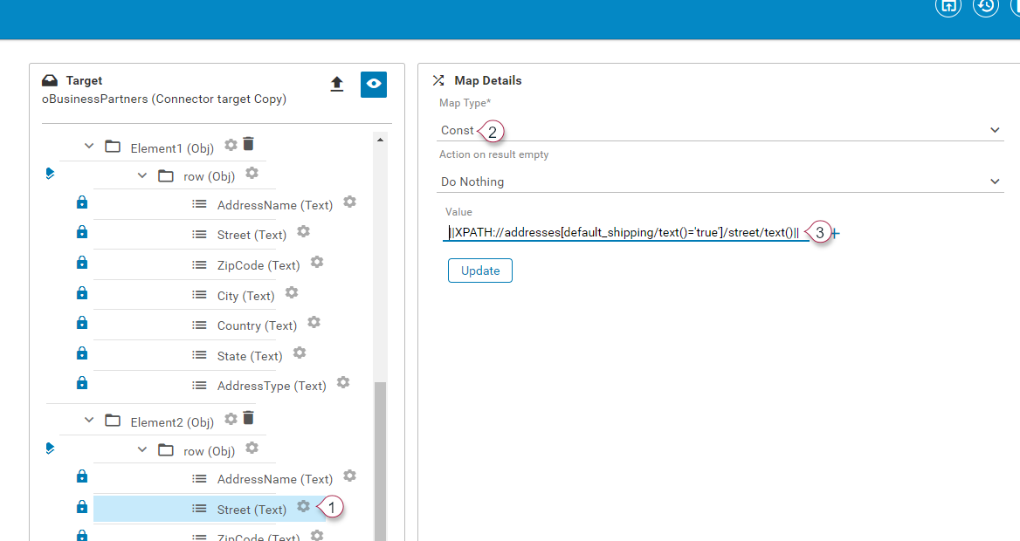
Task: Open the gear beside Country (Text)
Action: click(314, 322)
